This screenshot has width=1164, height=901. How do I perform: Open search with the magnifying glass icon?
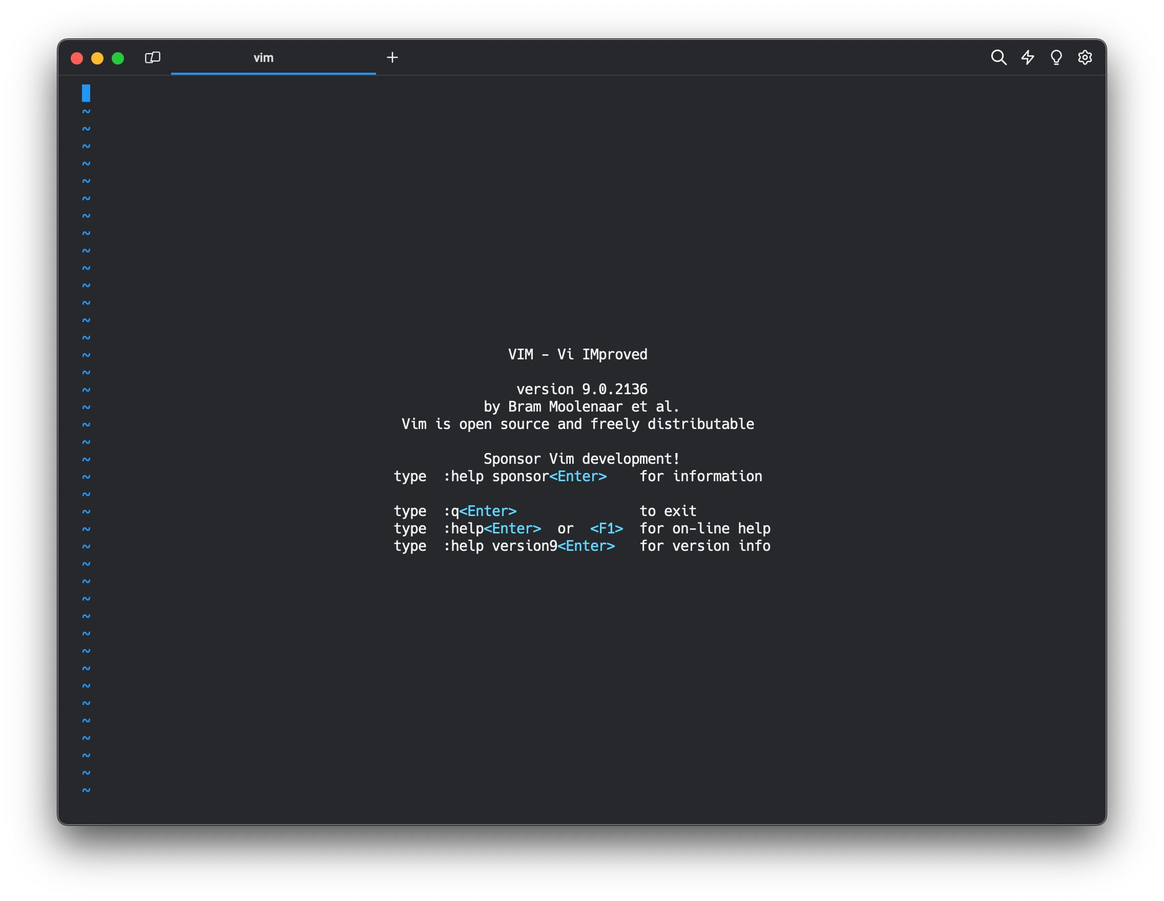pyautogui.click(x=998, y=57)
